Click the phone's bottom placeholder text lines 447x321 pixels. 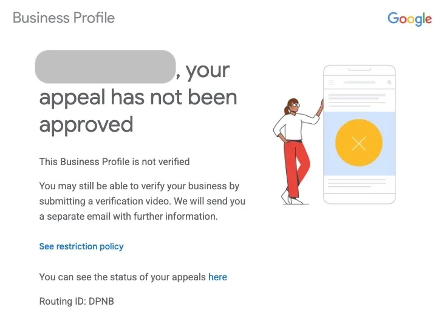(357, 183)
